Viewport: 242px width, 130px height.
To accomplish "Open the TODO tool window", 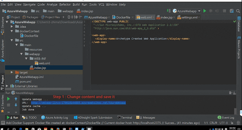I will [x=29, y=117].
